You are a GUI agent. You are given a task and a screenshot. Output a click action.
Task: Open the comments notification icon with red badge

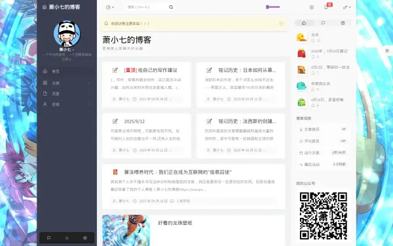[326, 7]
